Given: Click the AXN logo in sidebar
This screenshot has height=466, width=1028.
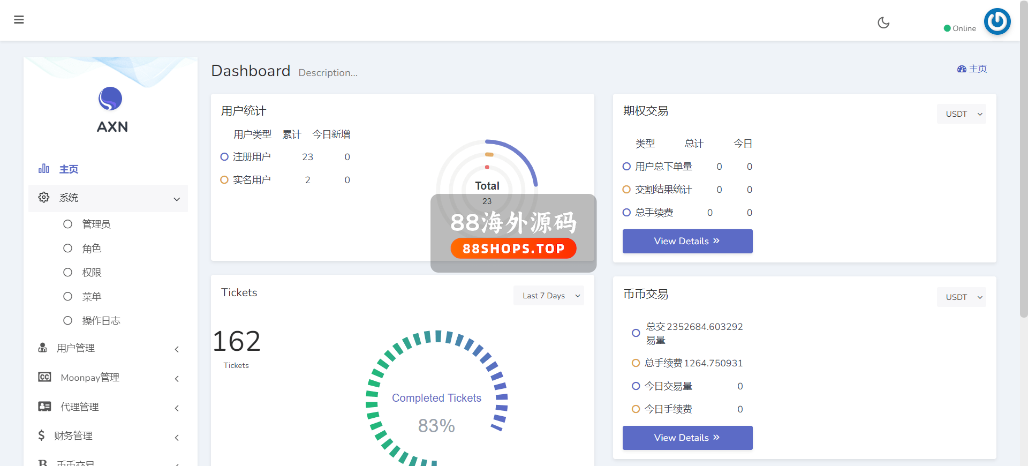Looking at the screenshot, I should click(110, 99).
